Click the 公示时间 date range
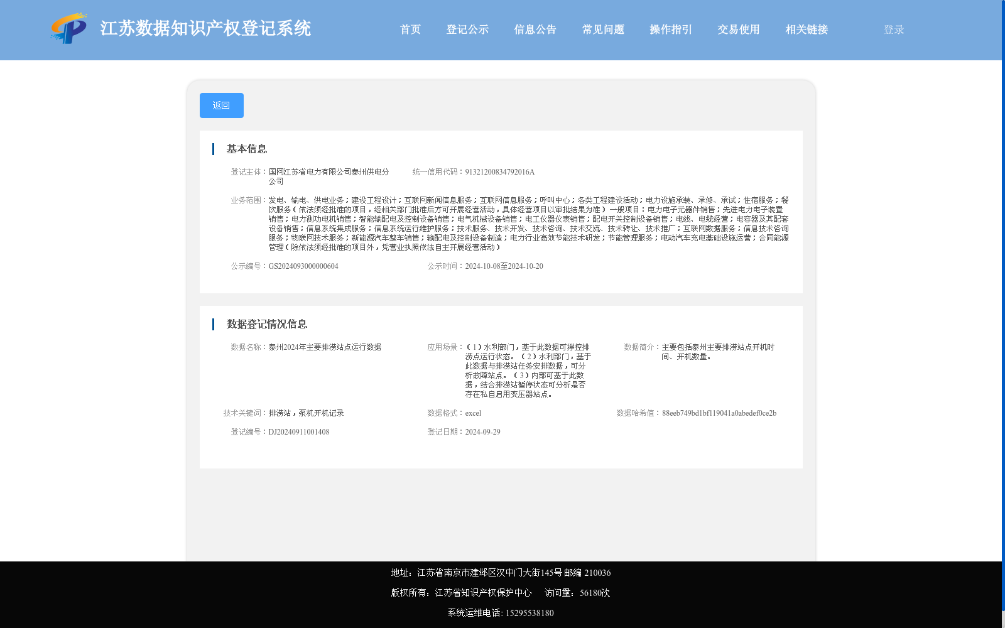The width and height of the screenshot is (1005, 628). [503, 266]
